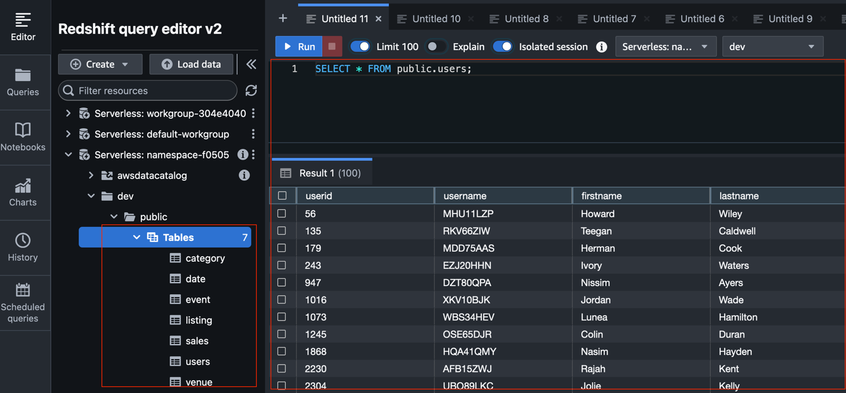Open Scheduled queries
The height and width of the screenshot is (393, 846).
click(x=23, y=303)
